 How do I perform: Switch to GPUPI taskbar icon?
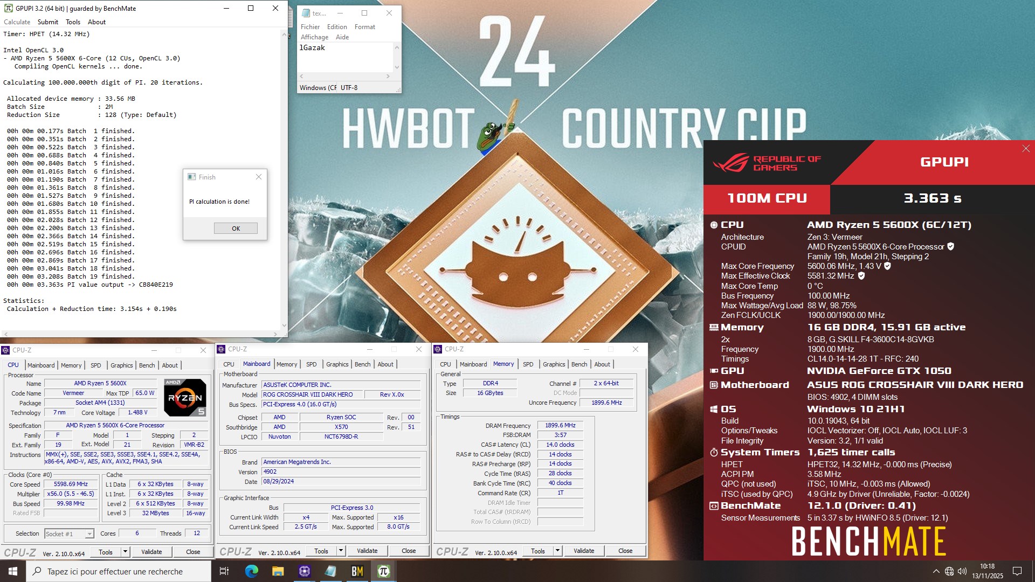coord(383,571)
